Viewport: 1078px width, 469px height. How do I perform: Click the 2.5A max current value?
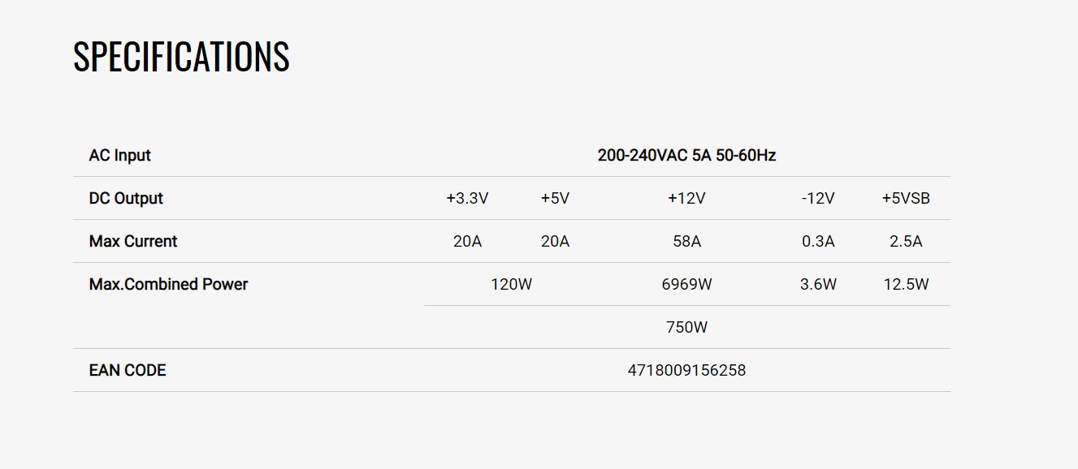point(906,241)
